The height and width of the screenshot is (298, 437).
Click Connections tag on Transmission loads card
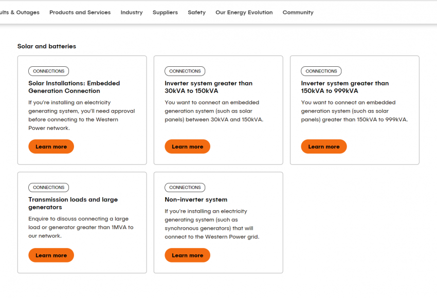point(48,188)
